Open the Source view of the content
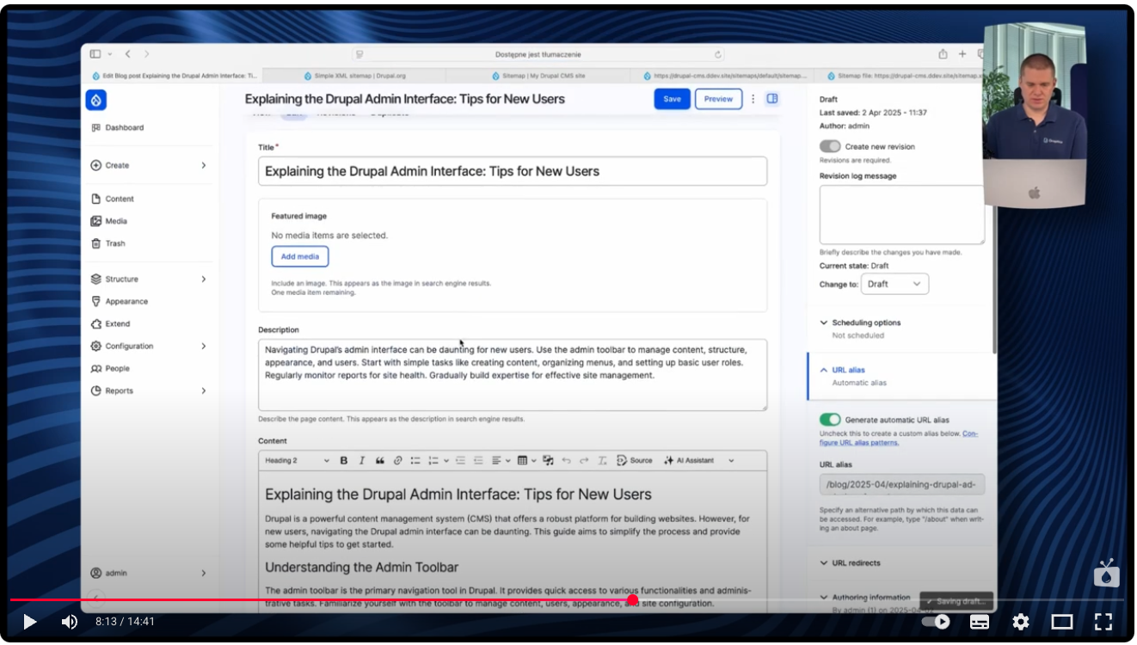Image resolution: width=1137 pixels, height=645 pixels. tap(636, 460)
